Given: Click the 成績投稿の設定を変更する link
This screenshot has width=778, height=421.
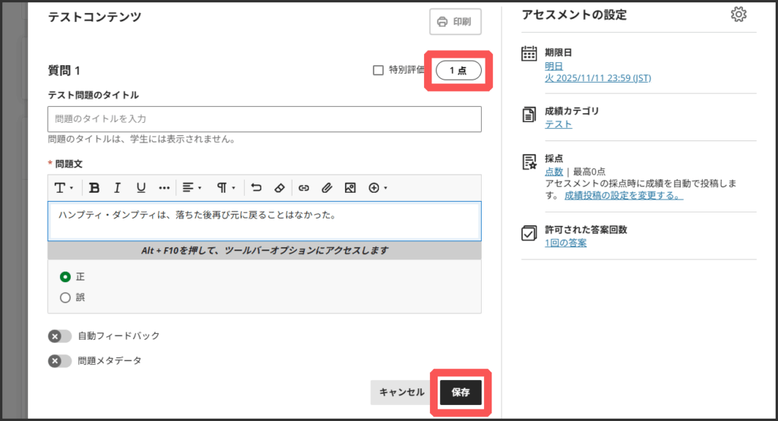Looking at the screenshot, I should click(x=623, y=196).
